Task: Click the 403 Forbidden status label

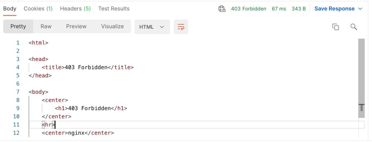Action: (x=248, y=9)
